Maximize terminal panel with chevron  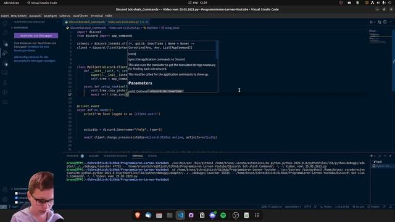pos(385,156)
